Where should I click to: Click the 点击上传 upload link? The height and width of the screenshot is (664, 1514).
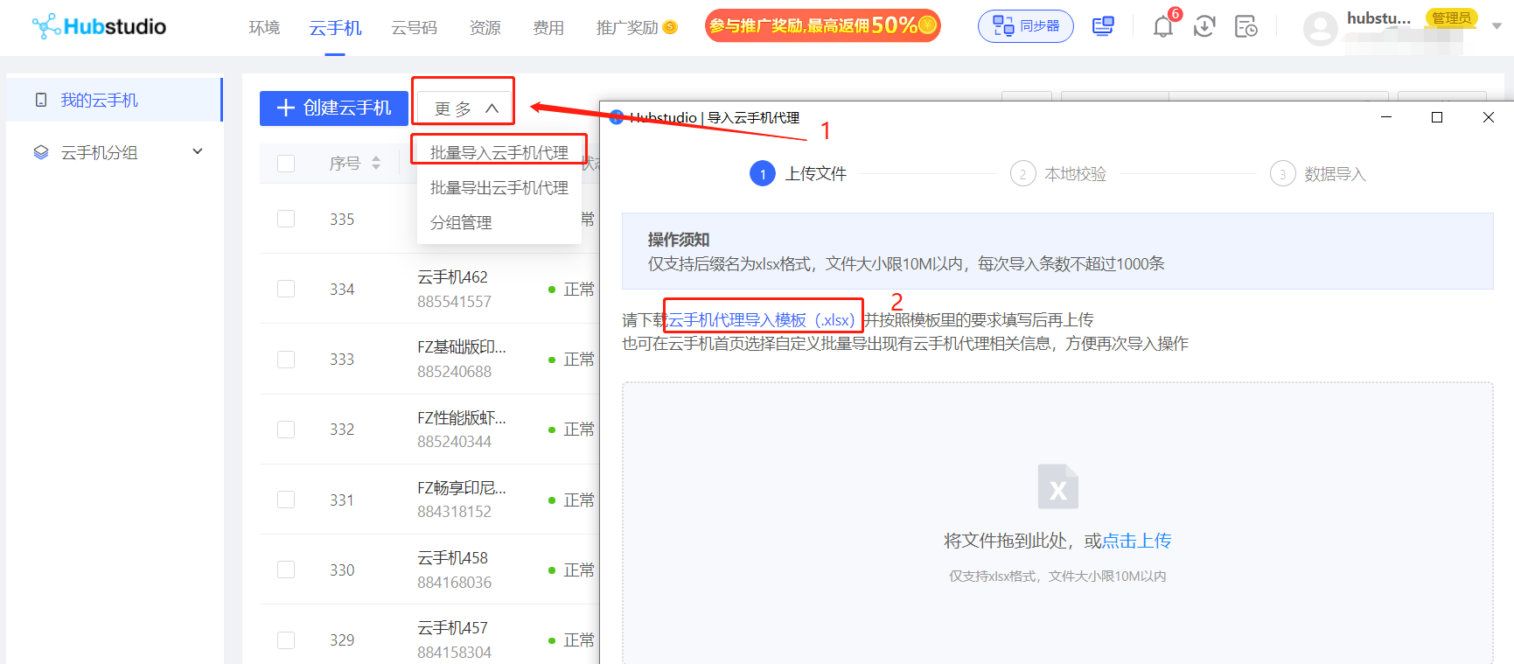point(1136,541)
